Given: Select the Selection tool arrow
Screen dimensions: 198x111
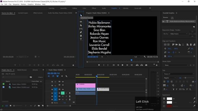Looking at the screenshot, I should [81, 15].
